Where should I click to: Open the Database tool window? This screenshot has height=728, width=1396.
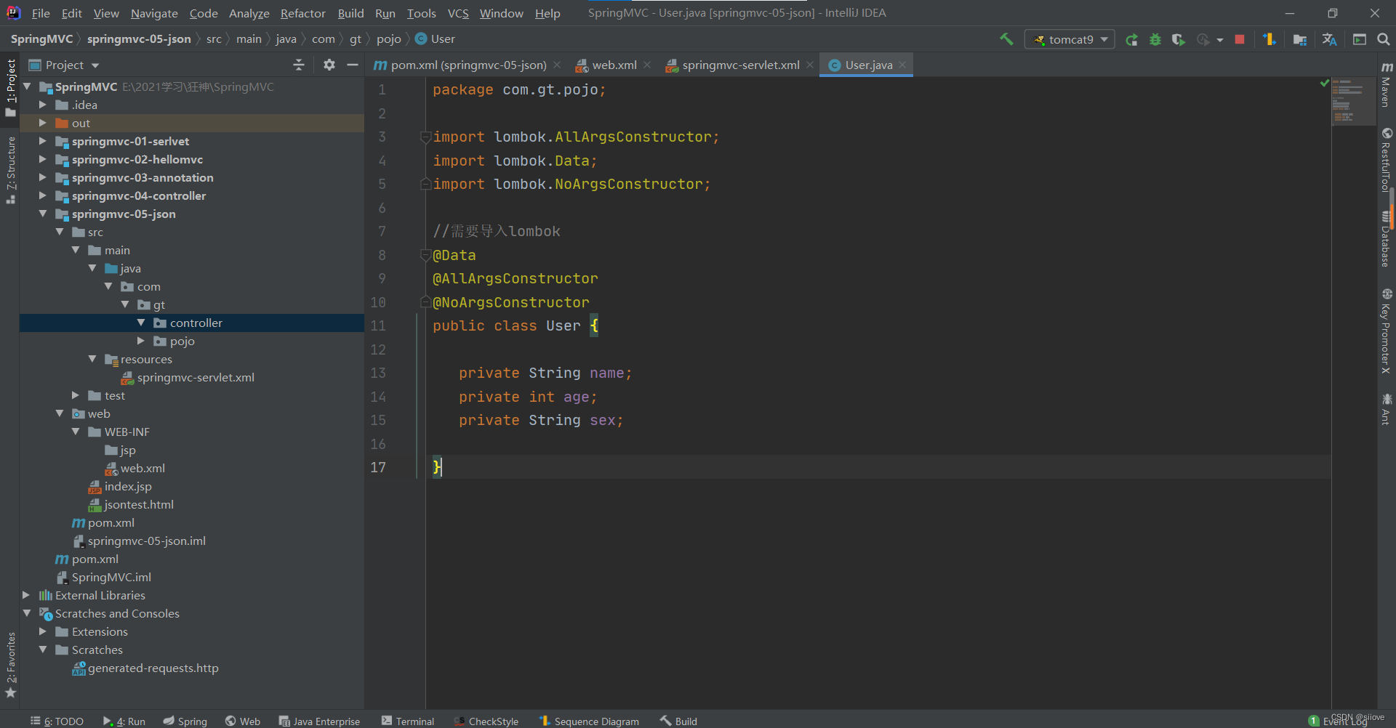1387,240
